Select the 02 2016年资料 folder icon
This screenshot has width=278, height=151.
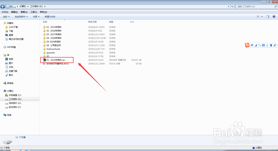pyautogui.click(x=44, y=31)
